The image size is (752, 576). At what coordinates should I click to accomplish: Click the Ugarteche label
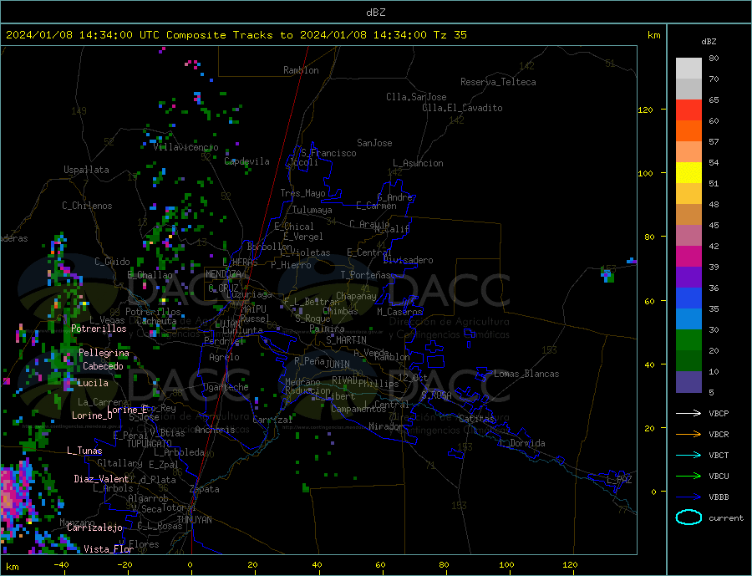(x=226, y=387)
